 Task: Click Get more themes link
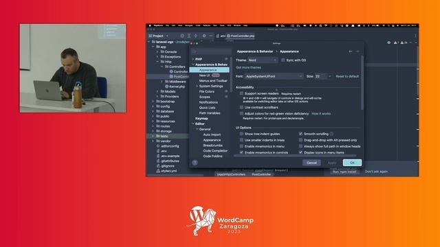click(x=249, y=67)
